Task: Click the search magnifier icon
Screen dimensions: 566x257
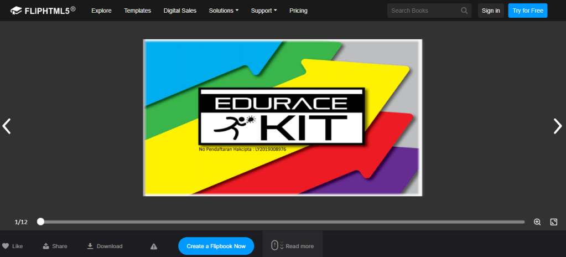Action: coord(464,11)
